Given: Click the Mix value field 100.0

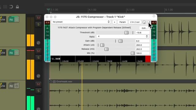Looking at the screenshot, I should (142, 53).
